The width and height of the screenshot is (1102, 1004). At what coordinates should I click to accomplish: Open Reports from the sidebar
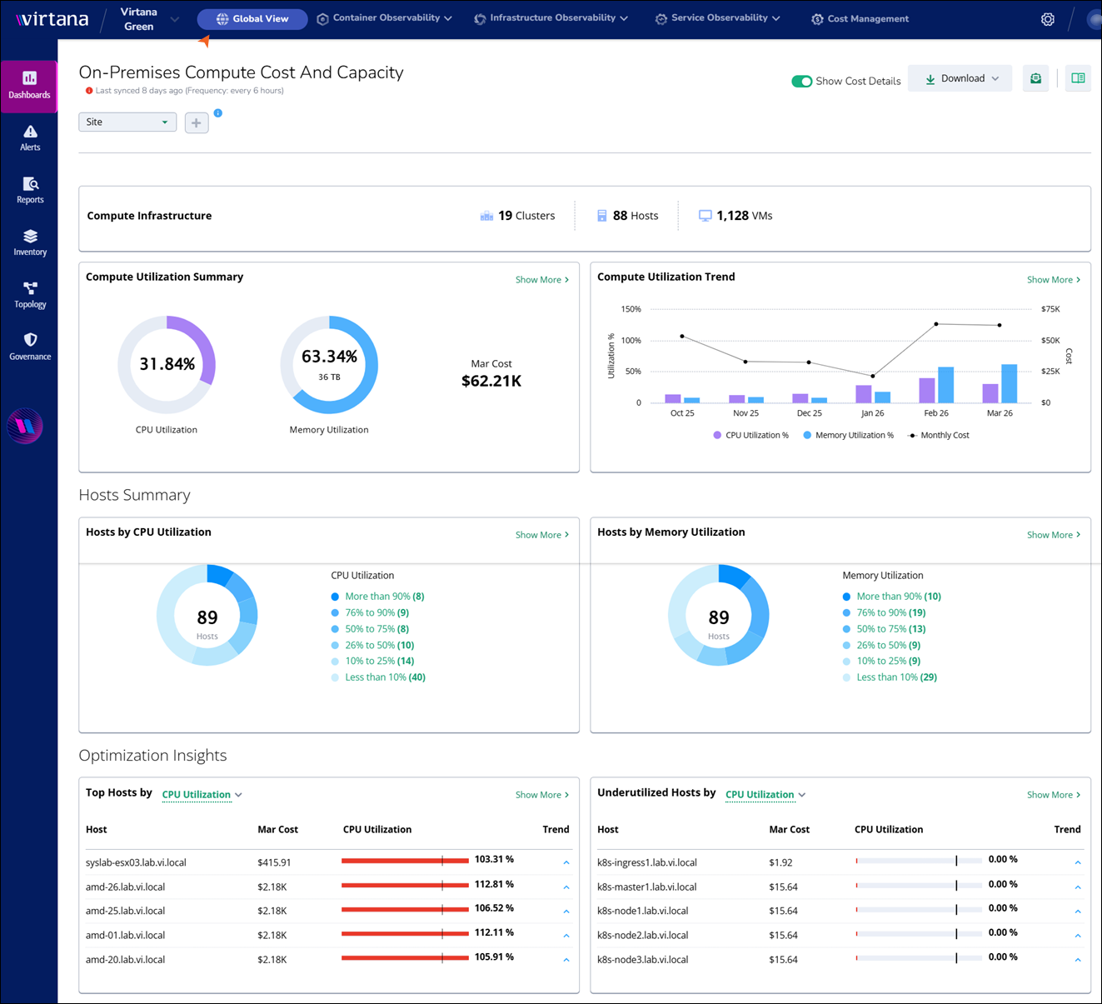[x=30, y=190]
